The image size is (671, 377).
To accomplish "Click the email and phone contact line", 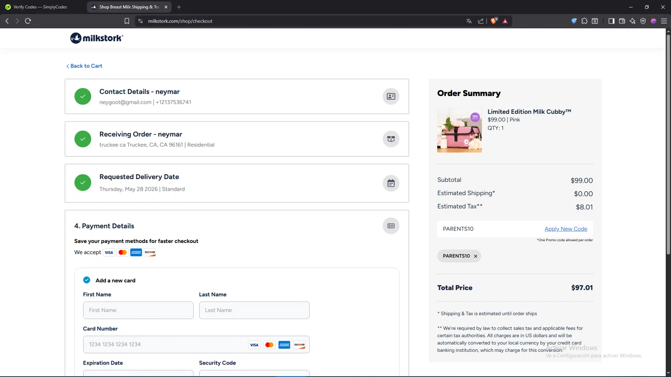I will [x=145, y=102].
